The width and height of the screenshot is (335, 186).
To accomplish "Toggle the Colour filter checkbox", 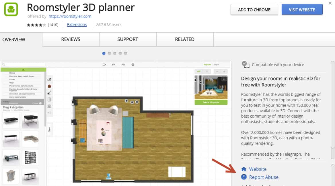I will tap(40, 103).
